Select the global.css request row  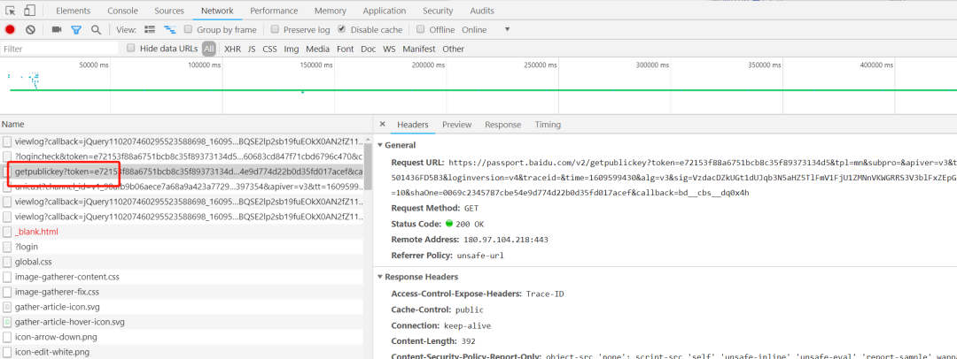(x=182, y=262)
